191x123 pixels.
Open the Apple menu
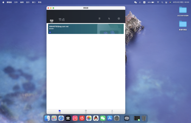(3, 2)
